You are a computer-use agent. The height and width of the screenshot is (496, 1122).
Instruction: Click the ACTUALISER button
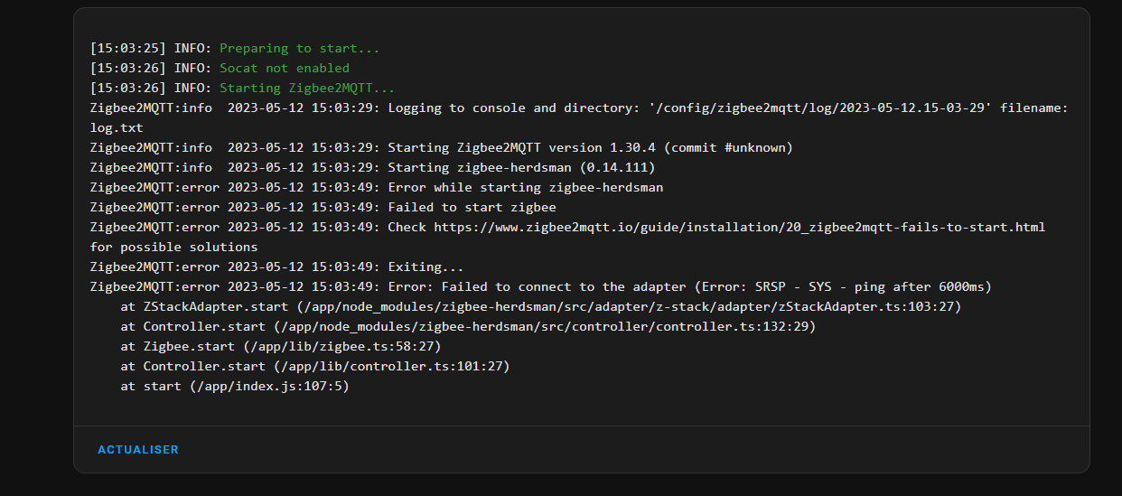[x=138, y=449]
